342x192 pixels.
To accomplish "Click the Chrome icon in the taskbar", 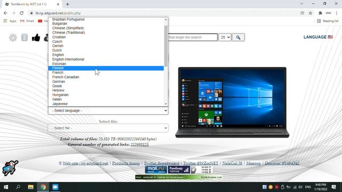I will [x=43, y=187].
